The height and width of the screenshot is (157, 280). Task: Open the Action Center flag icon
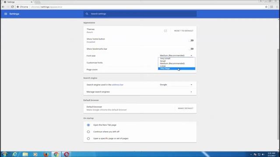pos(255,154)
